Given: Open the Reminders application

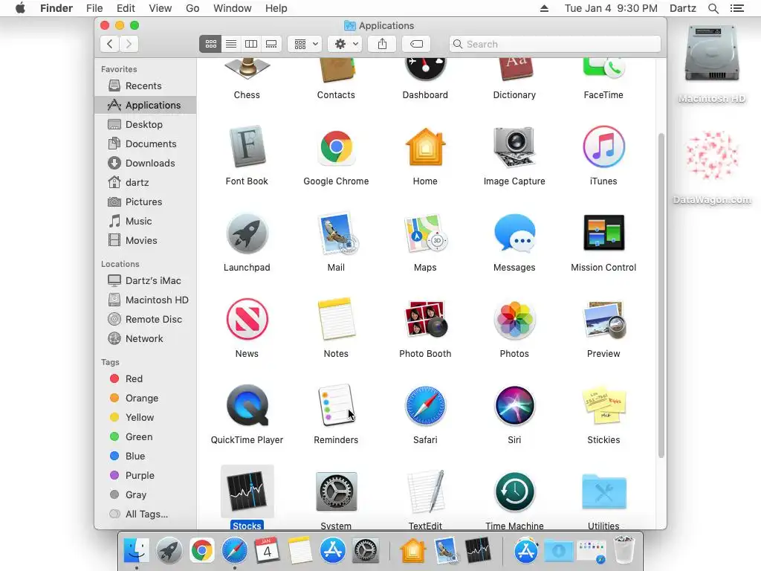Looking at the screenshot, I should (336, 406).
